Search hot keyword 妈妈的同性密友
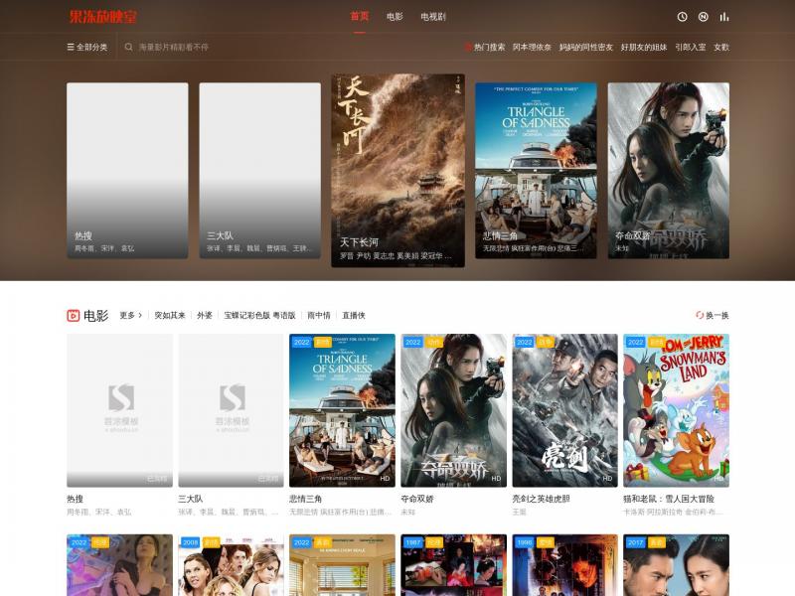Image resolution: width=795 pixels, height=596 pixels. [586, 47]
